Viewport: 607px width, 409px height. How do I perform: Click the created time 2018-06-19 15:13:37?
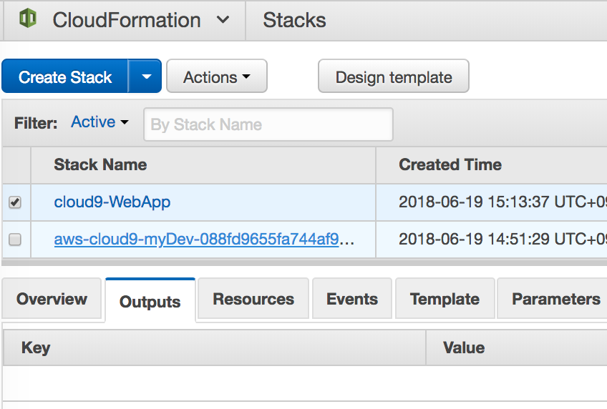[x=502, y=202]
